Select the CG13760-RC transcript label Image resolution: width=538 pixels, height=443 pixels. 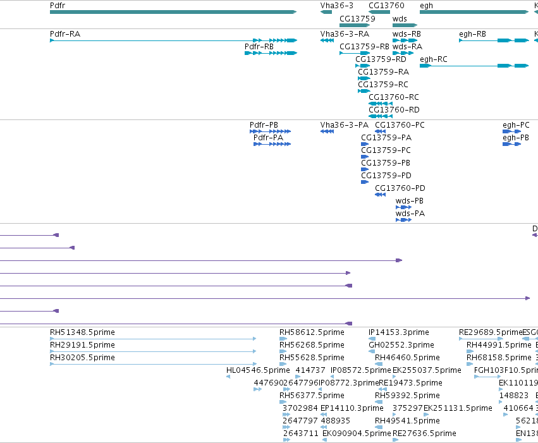click(x=394, y=97)
